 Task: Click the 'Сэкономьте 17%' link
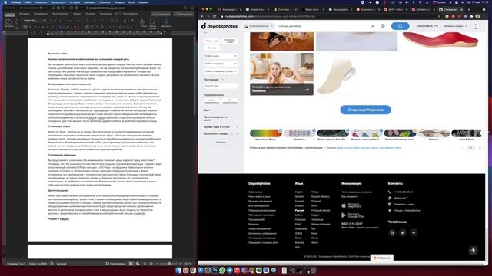[x=427, y=26]
